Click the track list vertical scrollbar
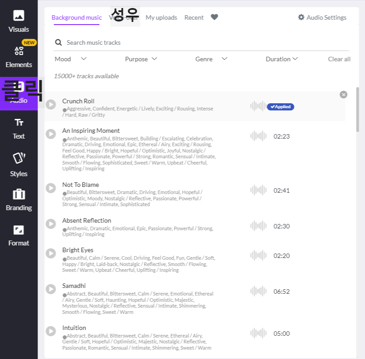 357,110
